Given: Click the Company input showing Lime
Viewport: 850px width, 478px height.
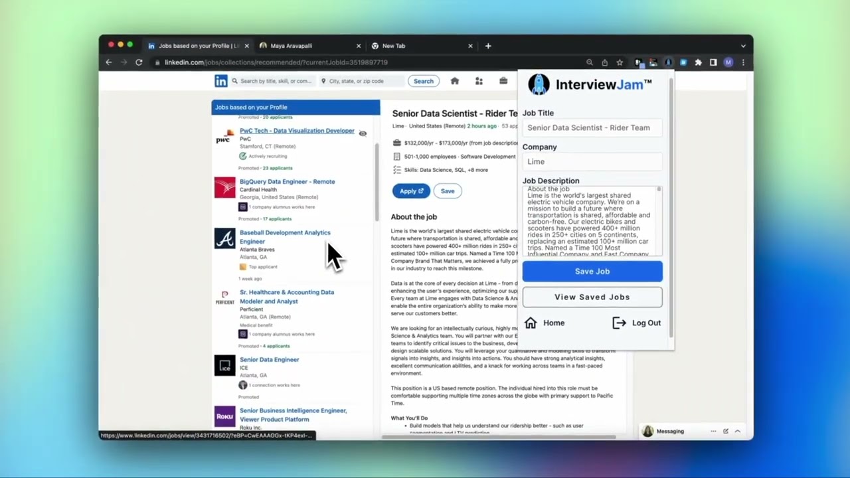Looking at the screenshot, I should (592, 161).
